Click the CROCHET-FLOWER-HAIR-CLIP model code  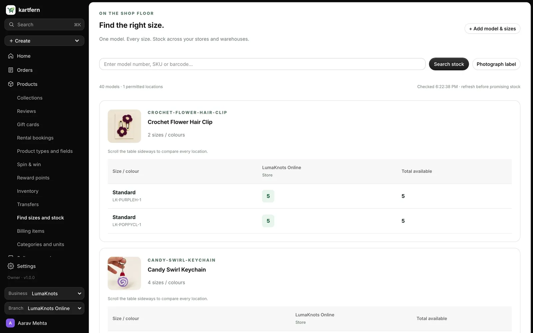(187, 113)
